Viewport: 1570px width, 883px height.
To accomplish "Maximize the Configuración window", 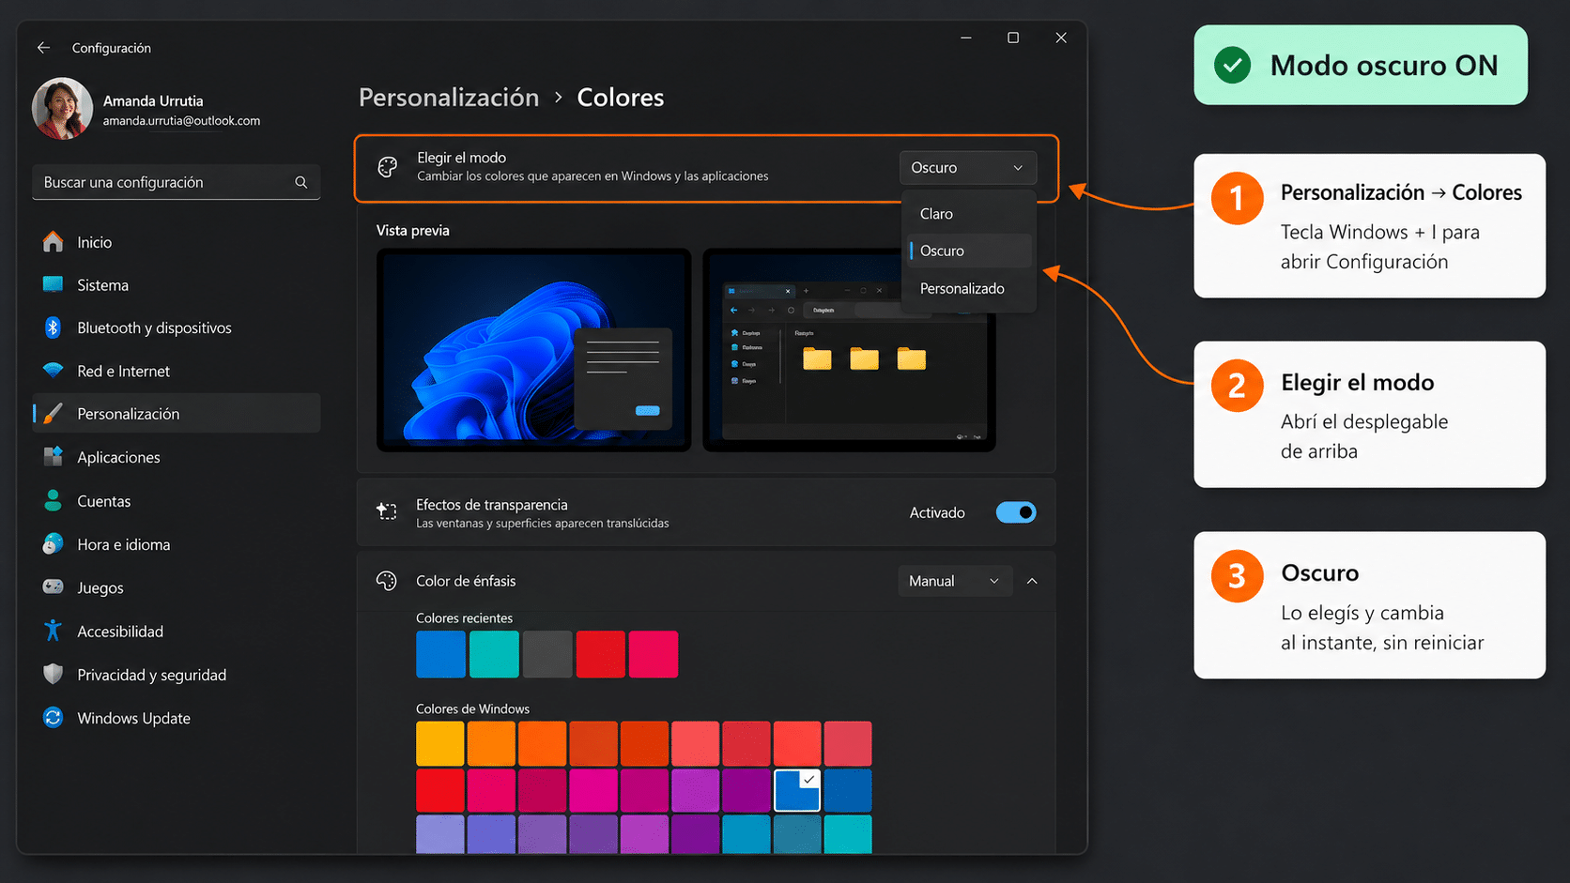I will pyautogui.click(x=1013, y=38).
